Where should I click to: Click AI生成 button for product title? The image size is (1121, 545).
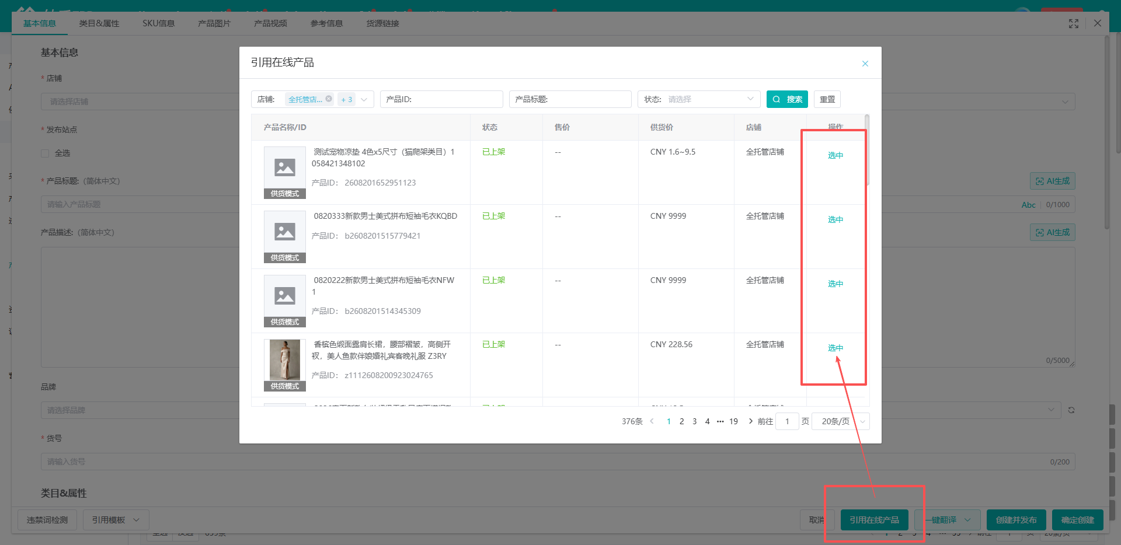(1052, 181)
